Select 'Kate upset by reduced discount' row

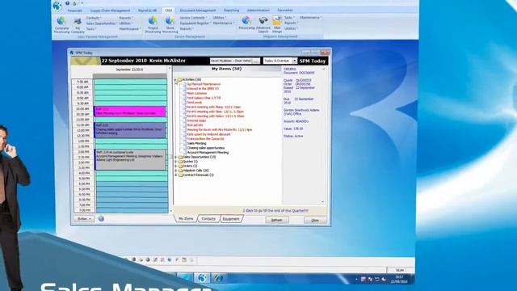(x=208, y=134)
